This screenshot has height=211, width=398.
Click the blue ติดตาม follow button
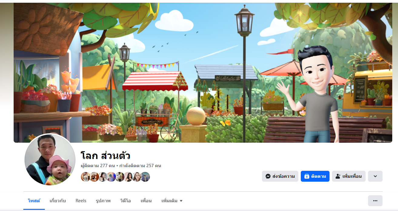coord(315,176)
